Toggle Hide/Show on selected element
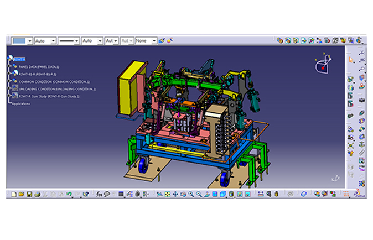This screenshot has height=240, width=373. click(x=240, y=194)
